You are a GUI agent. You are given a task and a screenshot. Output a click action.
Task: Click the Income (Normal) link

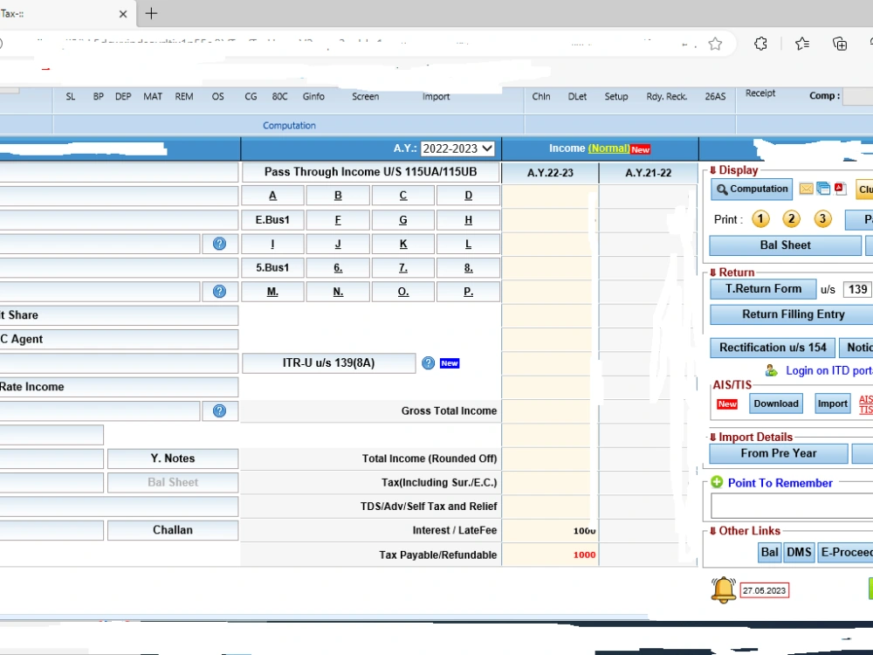coord(608,148)
